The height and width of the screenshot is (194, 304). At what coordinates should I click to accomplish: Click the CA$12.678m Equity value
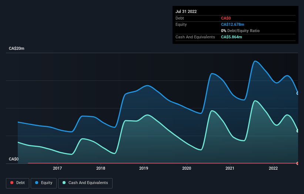pos(233,24)
